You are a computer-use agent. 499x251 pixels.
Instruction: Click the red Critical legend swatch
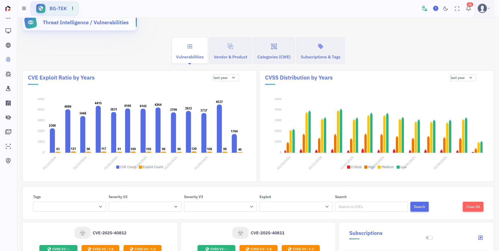[x=349, y=167]
